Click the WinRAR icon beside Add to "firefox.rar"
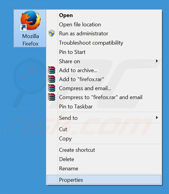169x194 pixels. [x=52, y=79]
